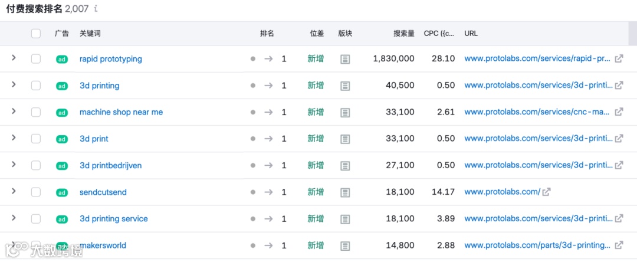Click the 关键词 column header
The height and width of the screenshot is (262, 637).
pos(90,34)
